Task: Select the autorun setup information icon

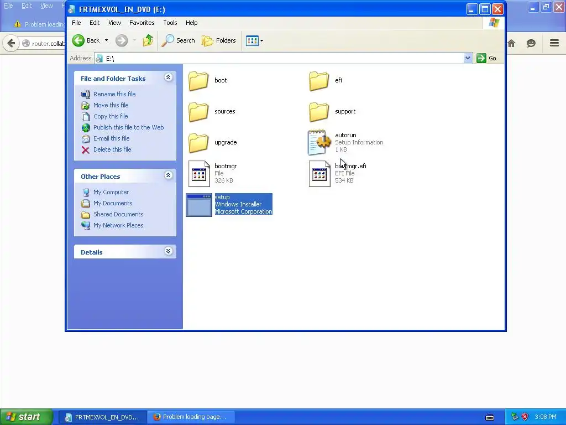Action: click(319, 142)
